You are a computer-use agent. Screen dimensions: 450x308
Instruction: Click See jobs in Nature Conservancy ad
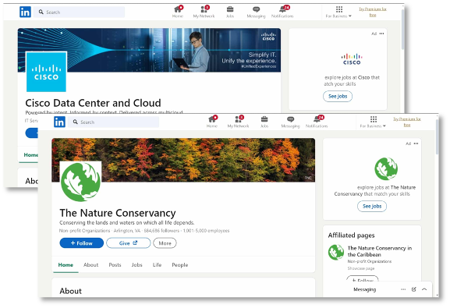[372, 206]
